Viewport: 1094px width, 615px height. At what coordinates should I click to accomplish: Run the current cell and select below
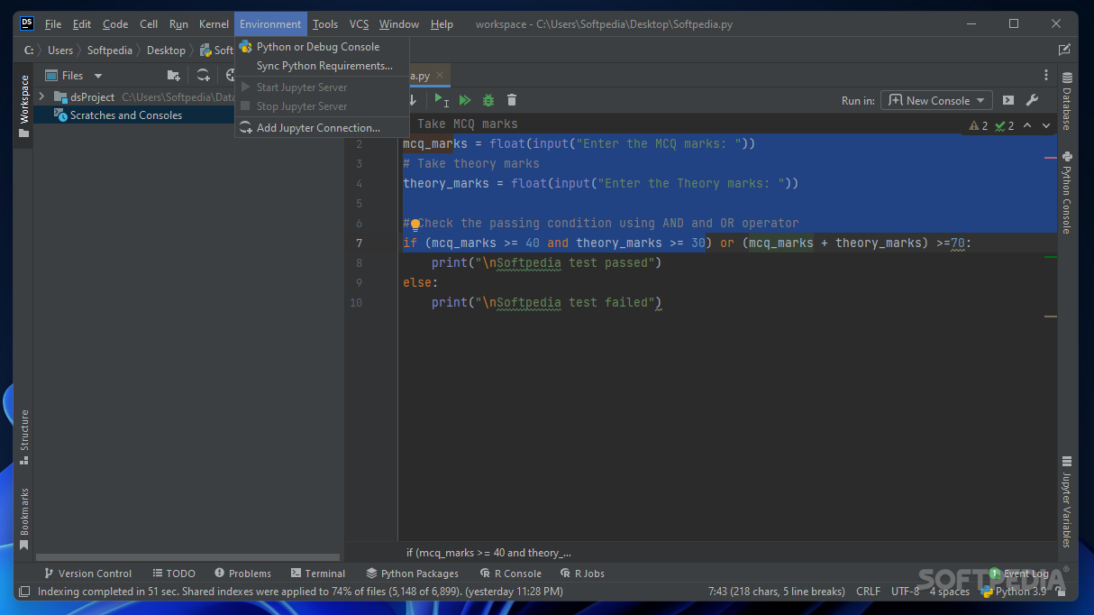pos(442,100)
